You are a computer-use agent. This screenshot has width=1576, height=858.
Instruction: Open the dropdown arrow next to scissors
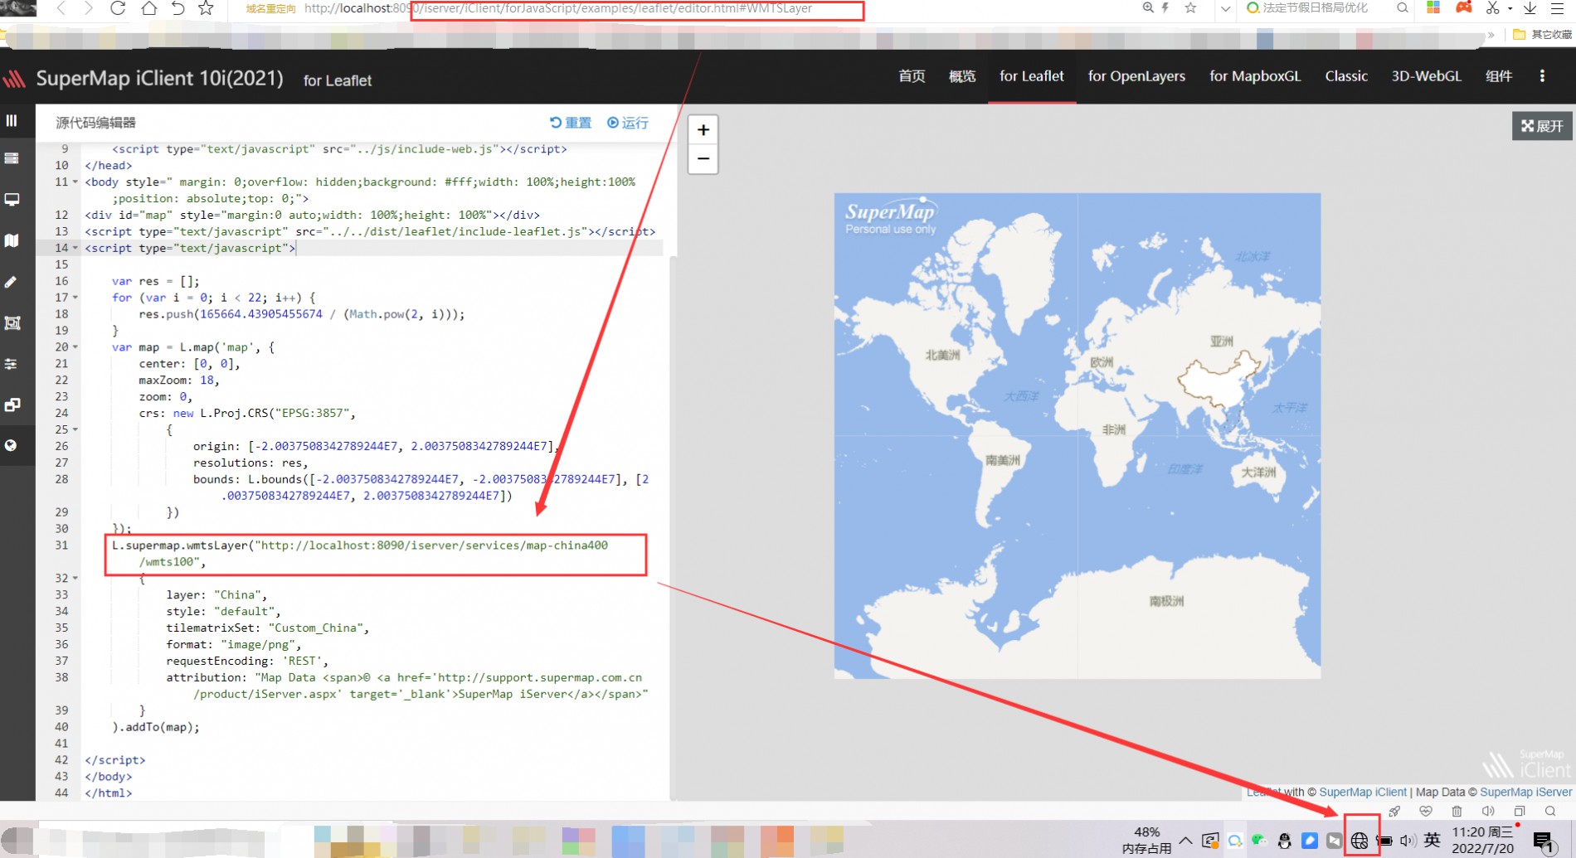[1510, 8]
